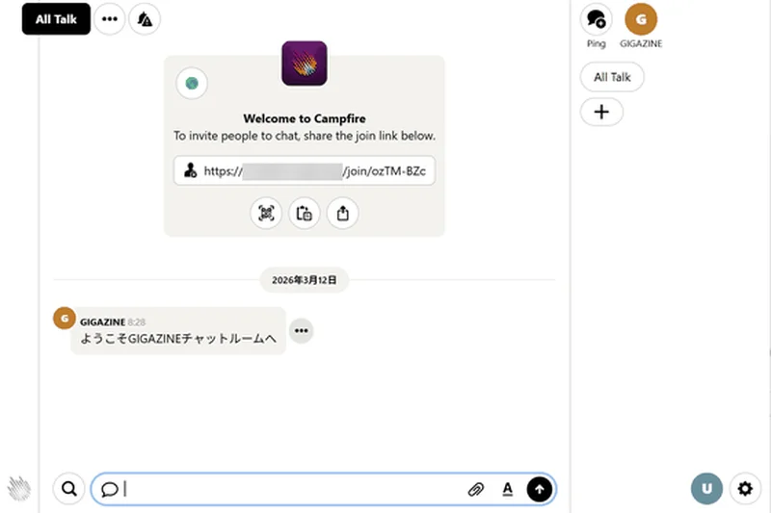Share the invite link via share icon
Image resolution: width=771 pixels, height=513 pixels.
(343, 213)
